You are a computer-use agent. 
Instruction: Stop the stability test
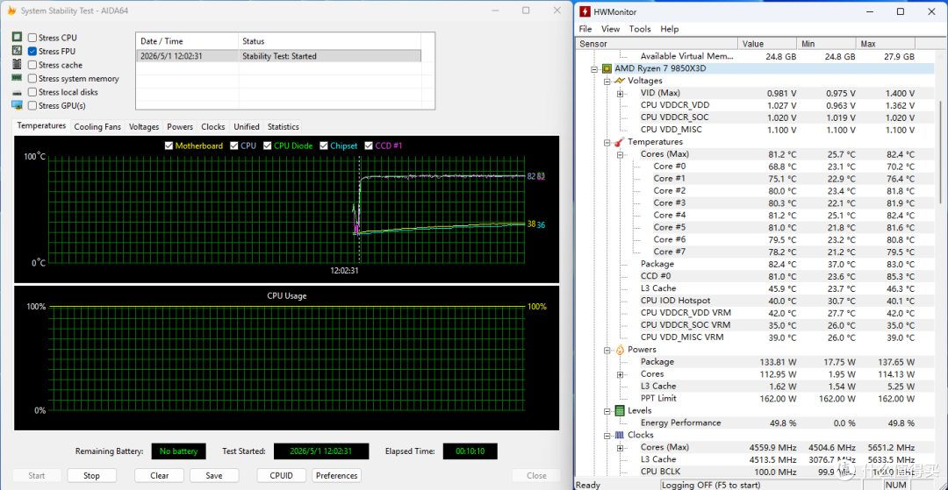(x=91, y=475)
